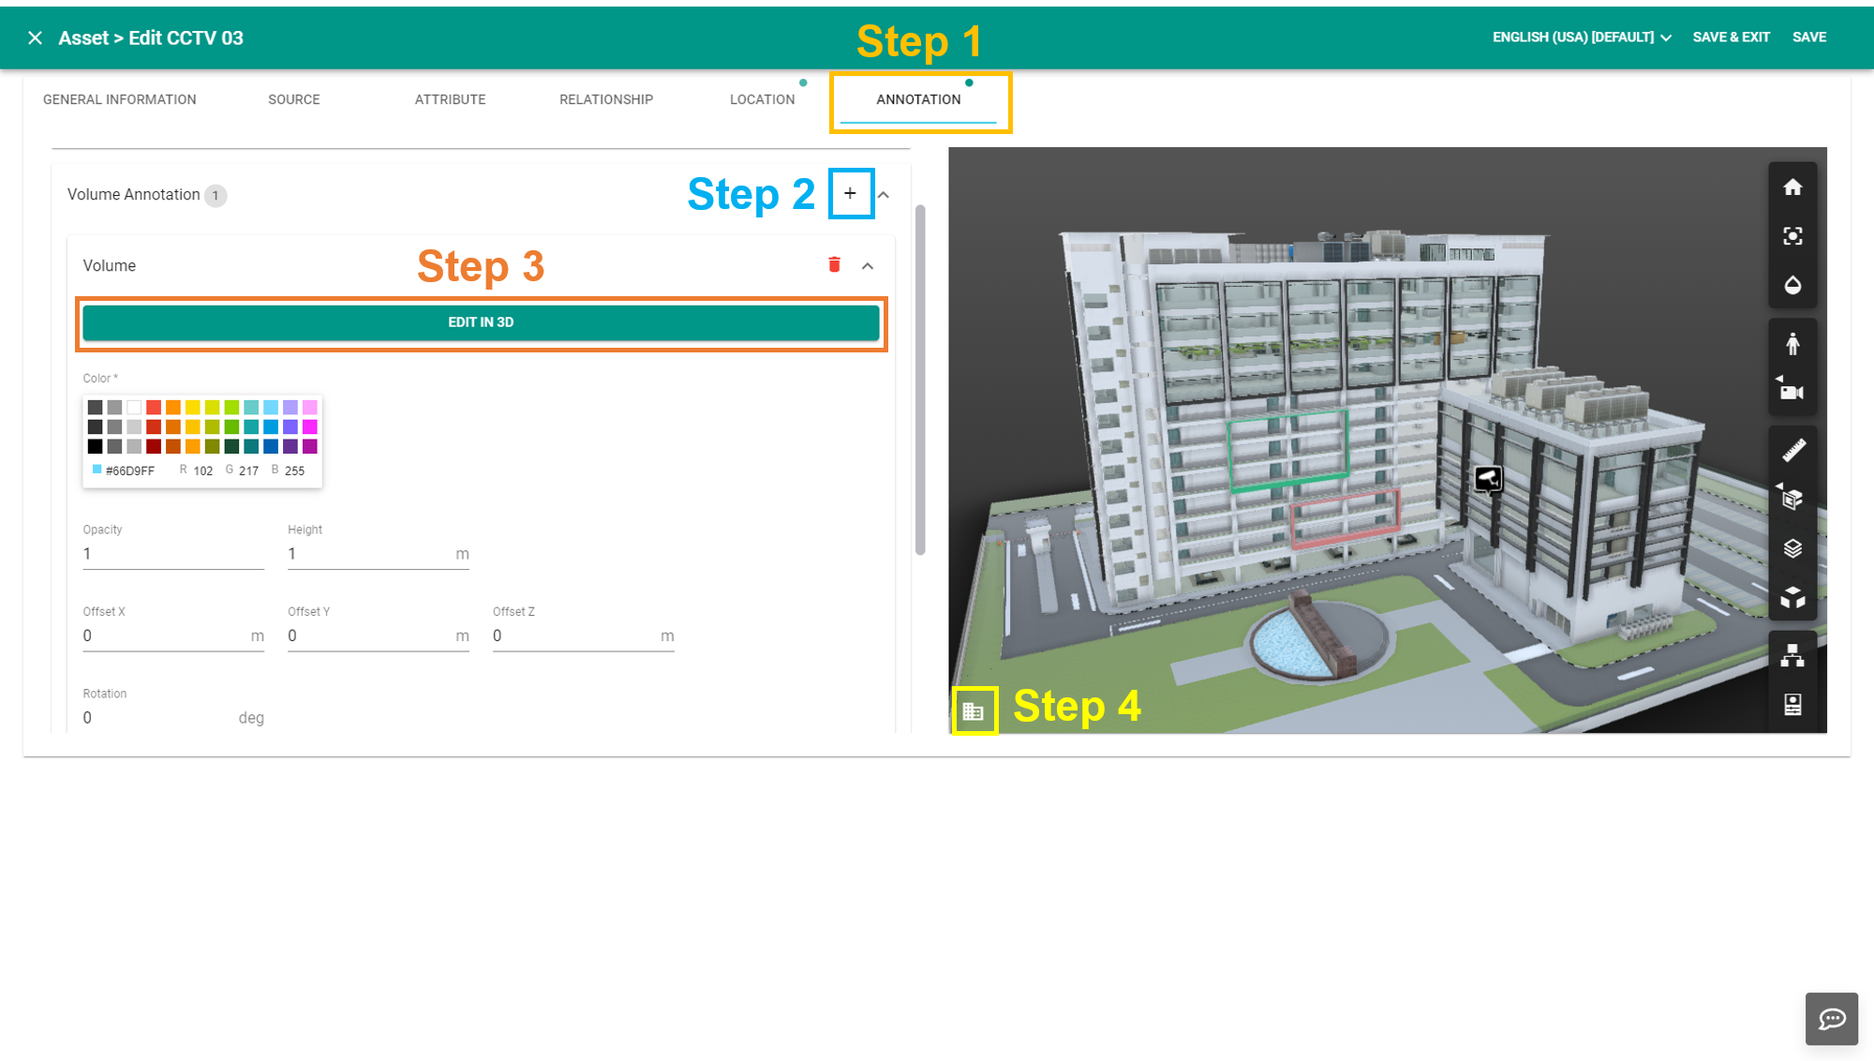Delete the Volume annotation with trash icon
This screenshot has height=1061, width=1874.
pos(834,265)
